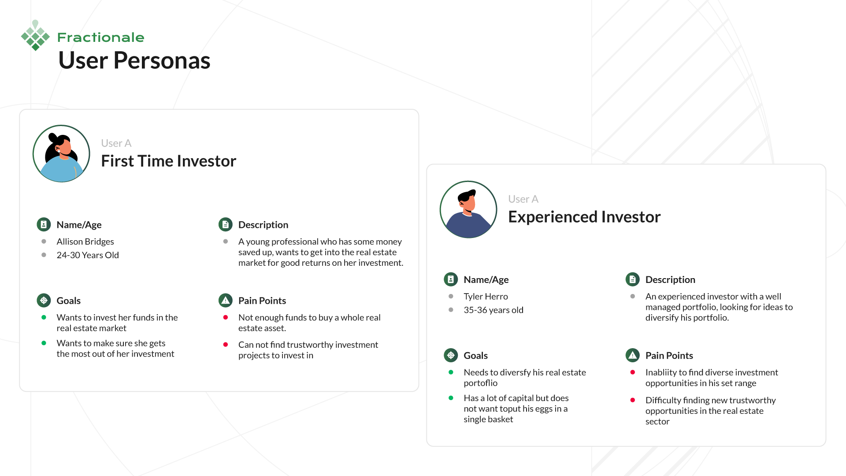Click Name/Age icon in Experienced Investor card
The width and height of the screenshot is (846, 476).
click(451, 279)
